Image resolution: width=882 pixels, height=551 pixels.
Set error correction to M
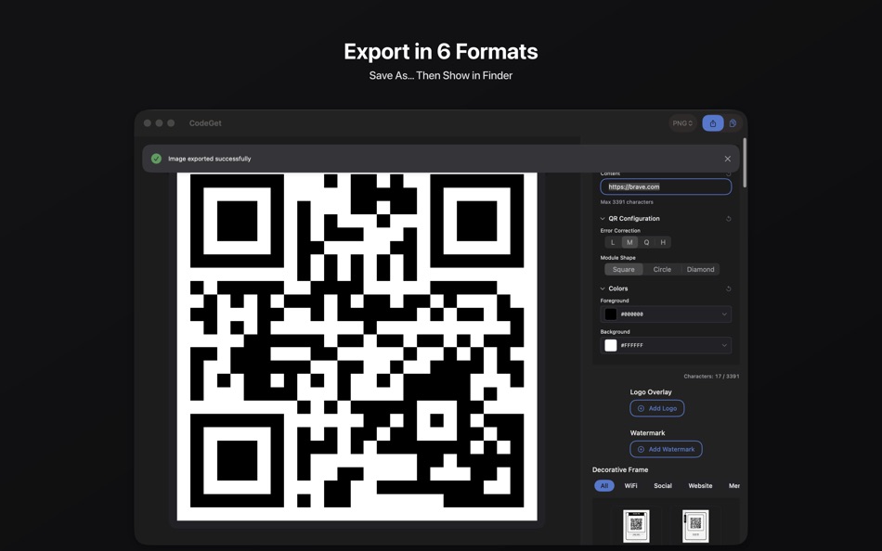click(629, 242)
